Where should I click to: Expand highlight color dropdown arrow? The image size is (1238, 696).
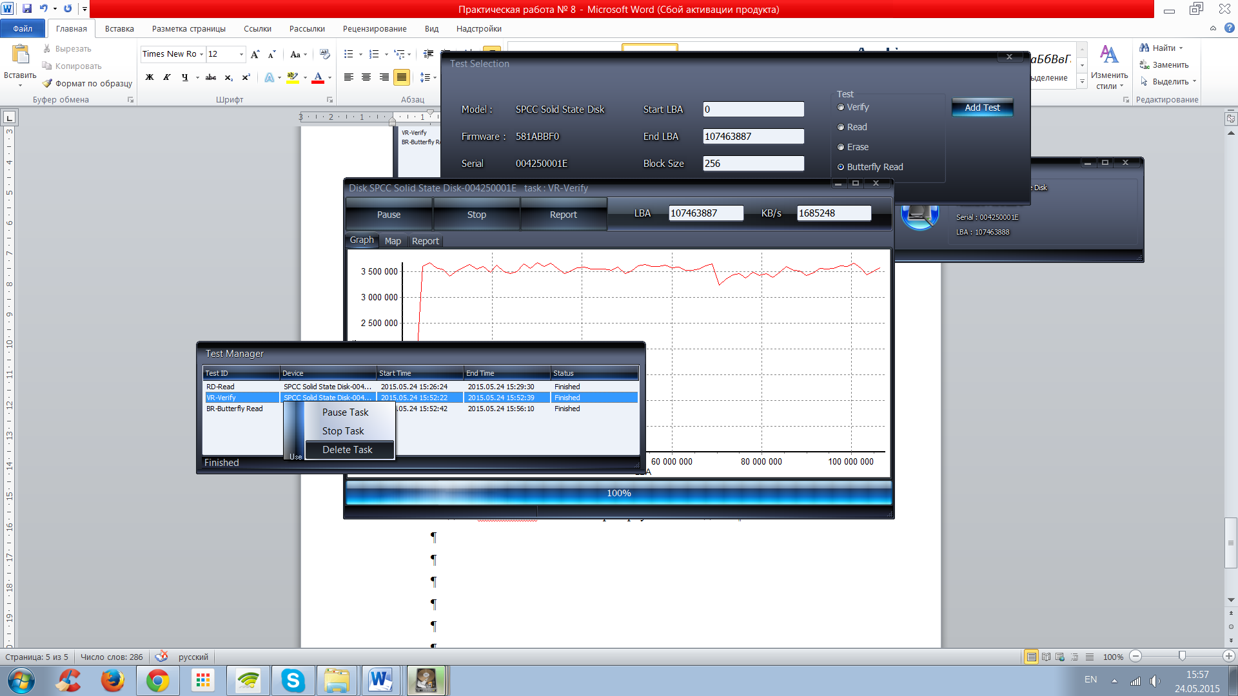coord(305,77)
